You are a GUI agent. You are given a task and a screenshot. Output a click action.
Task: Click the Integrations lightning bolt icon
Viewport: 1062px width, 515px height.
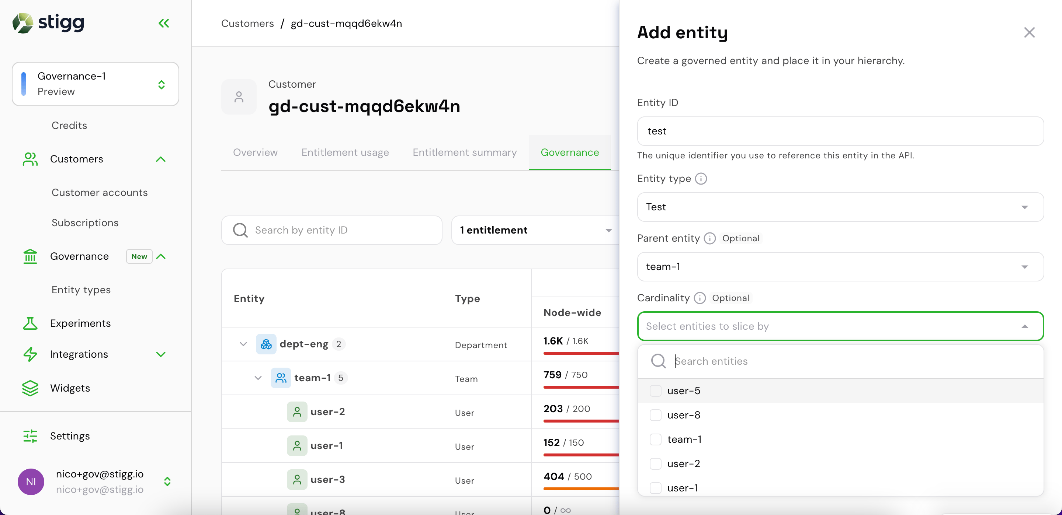point(30,354)
